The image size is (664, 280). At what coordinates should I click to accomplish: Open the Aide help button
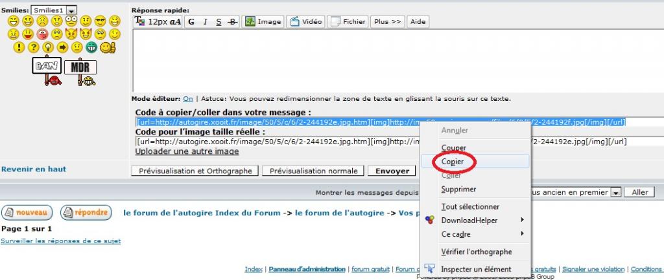[418, 22]
